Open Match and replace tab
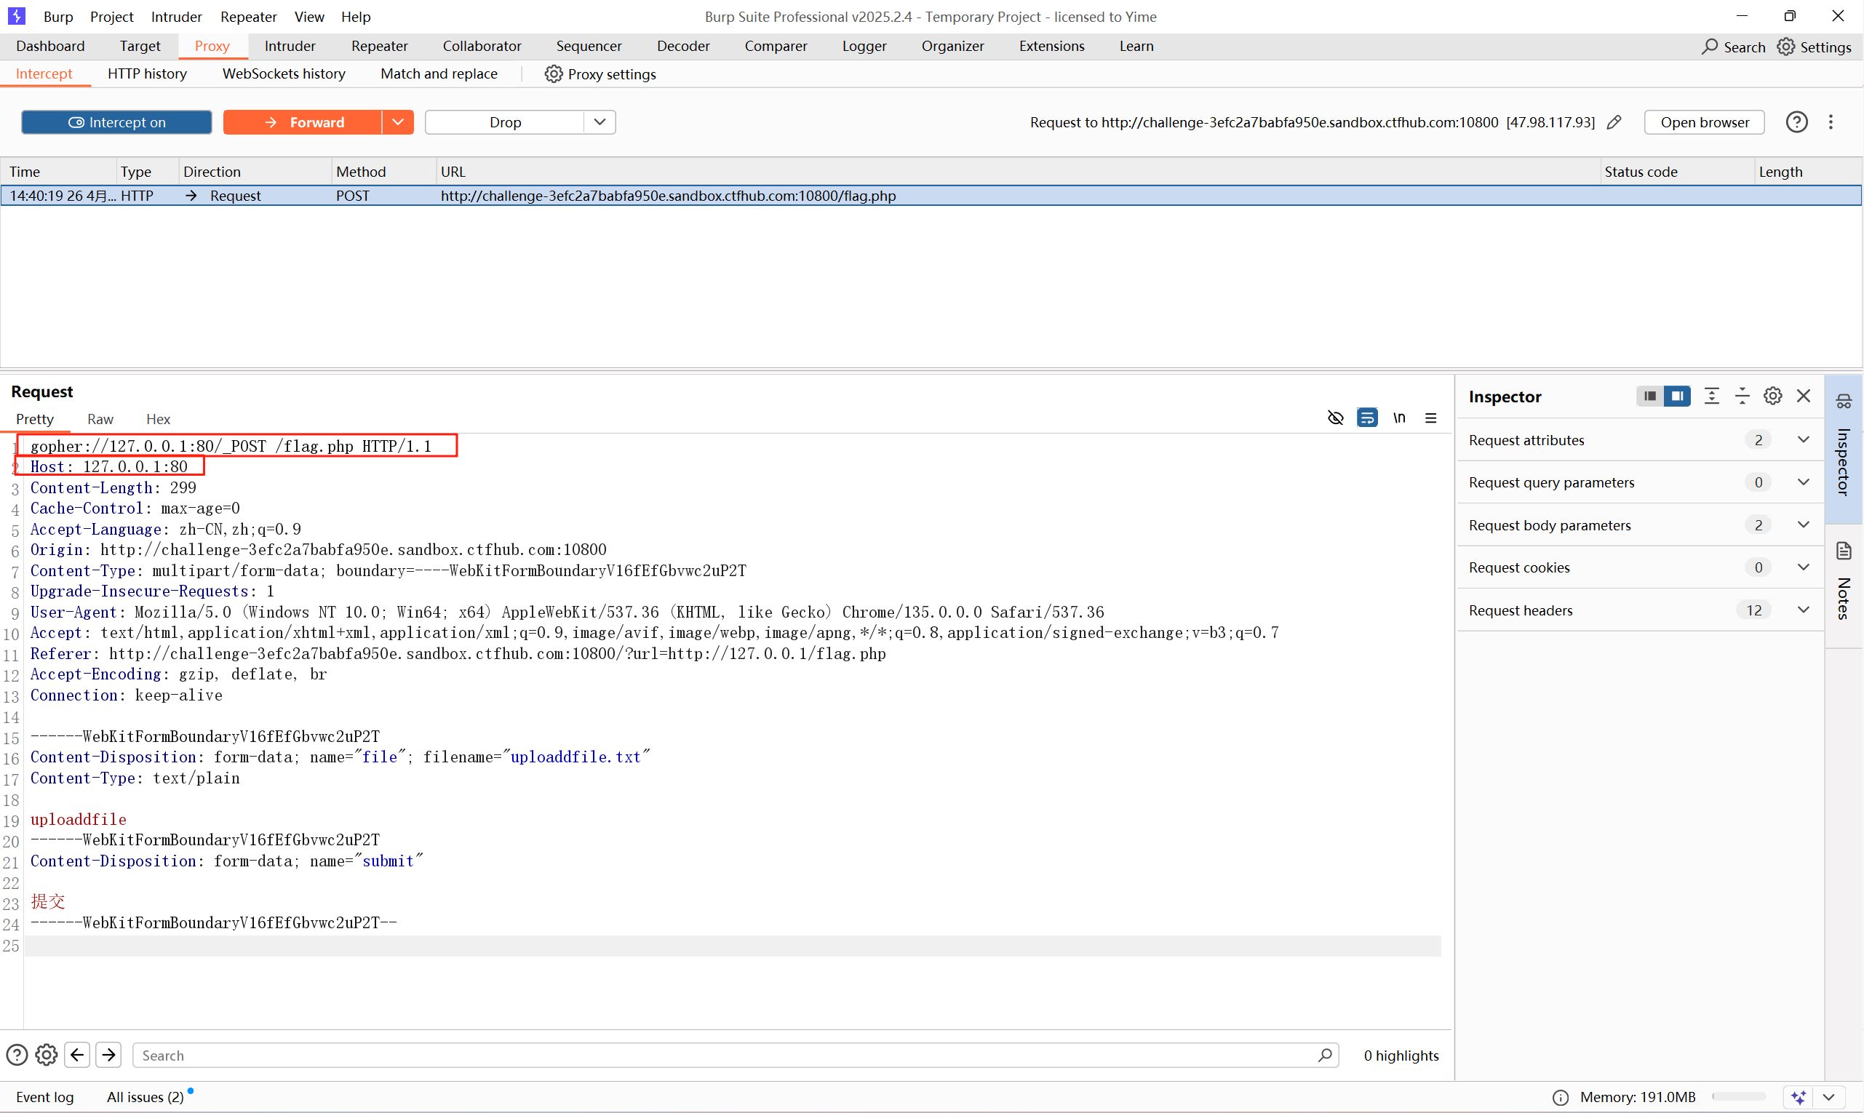The width and height of the screenshot is (1864, 1113). [x=439, y=73]
